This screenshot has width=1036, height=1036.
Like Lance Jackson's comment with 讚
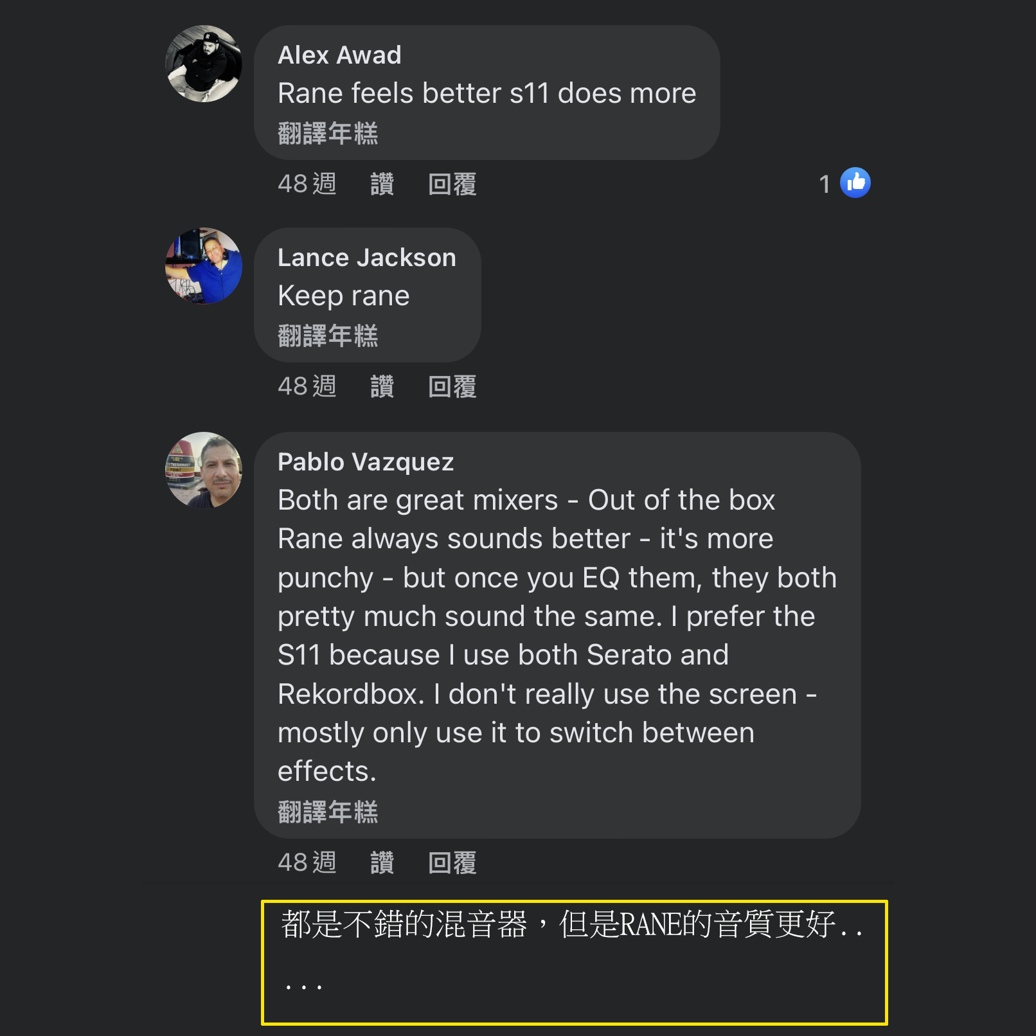pyautogui.click(x=382, y=387)
